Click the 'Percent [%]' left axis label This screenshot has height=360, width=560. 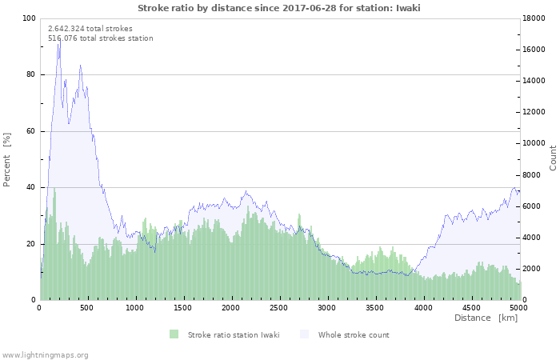[7, 159]
